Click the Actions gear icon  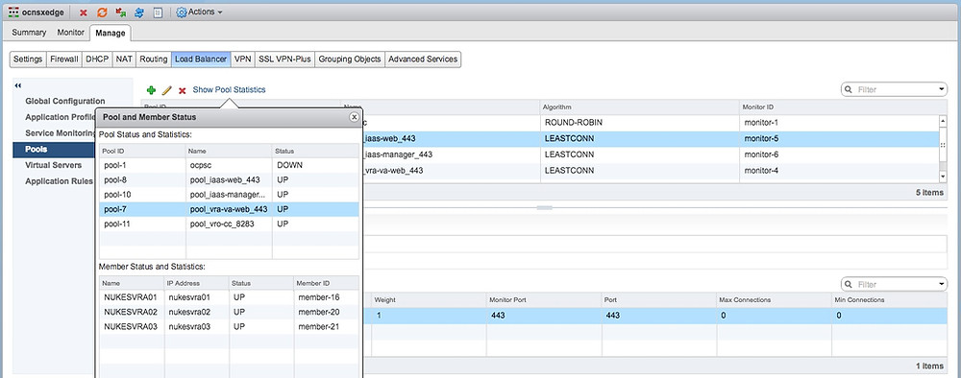tap(182, 12)
